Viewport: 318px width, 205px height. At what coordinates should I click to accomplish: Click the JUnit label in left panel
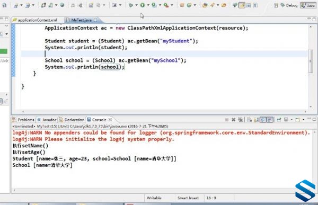pos(4,60)
